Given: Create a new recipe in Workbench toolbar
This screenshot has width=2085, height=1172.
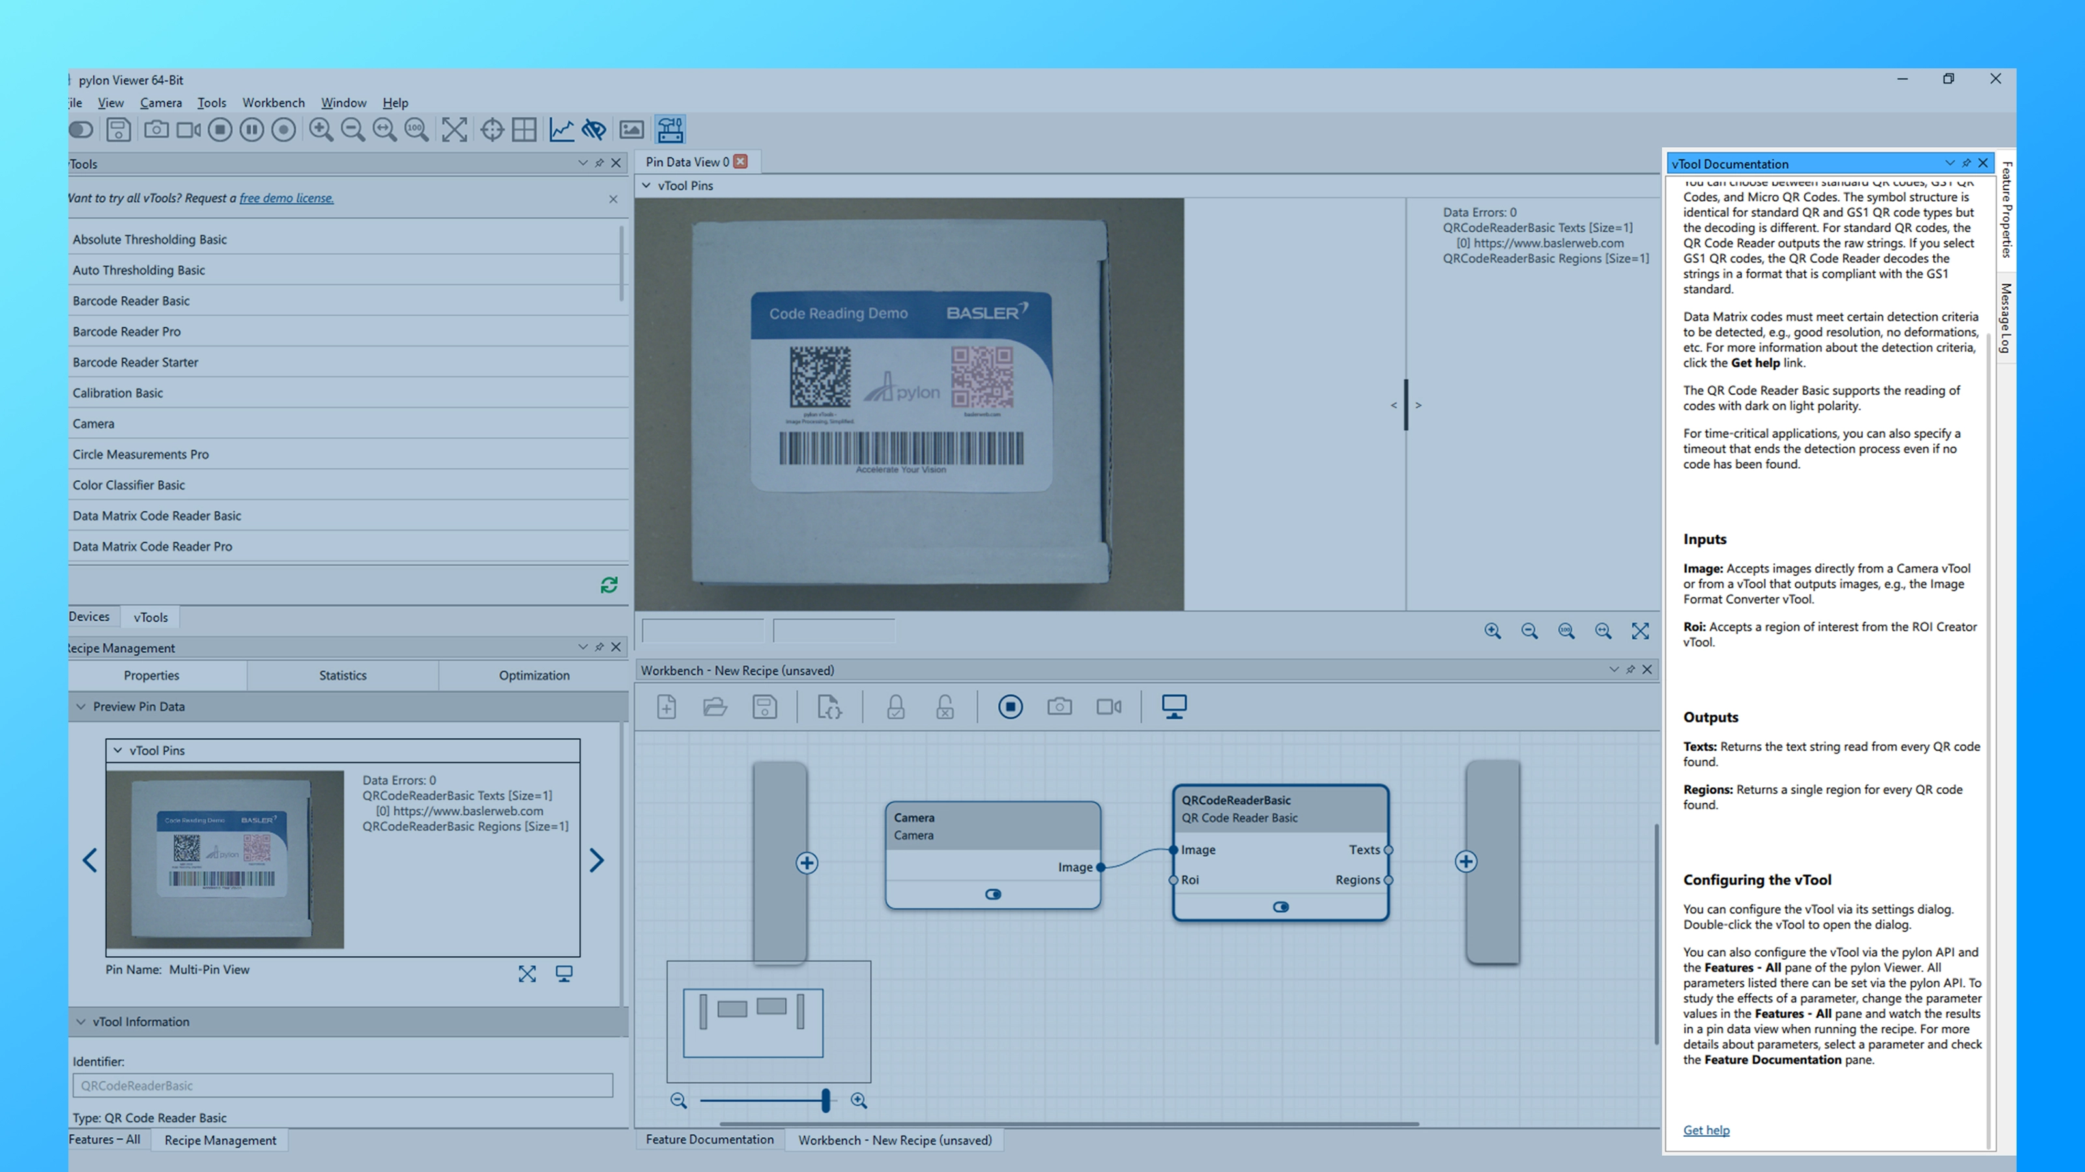Looking at the screenshot, I should [666, 707].
